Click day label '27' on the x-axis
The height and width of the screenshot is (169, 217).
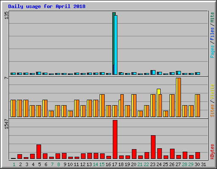coord(178,164)
